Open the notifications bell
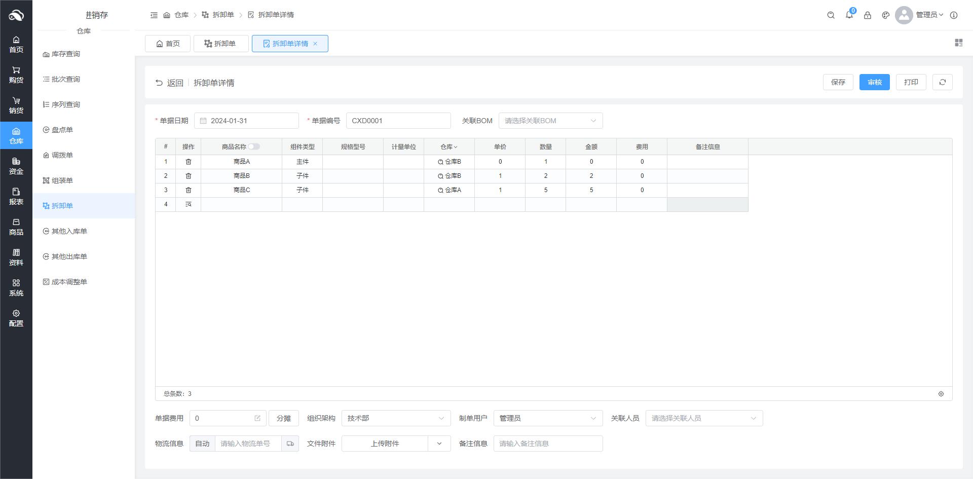The height and width of the screenshot is (479, 973). coord(849,15)
